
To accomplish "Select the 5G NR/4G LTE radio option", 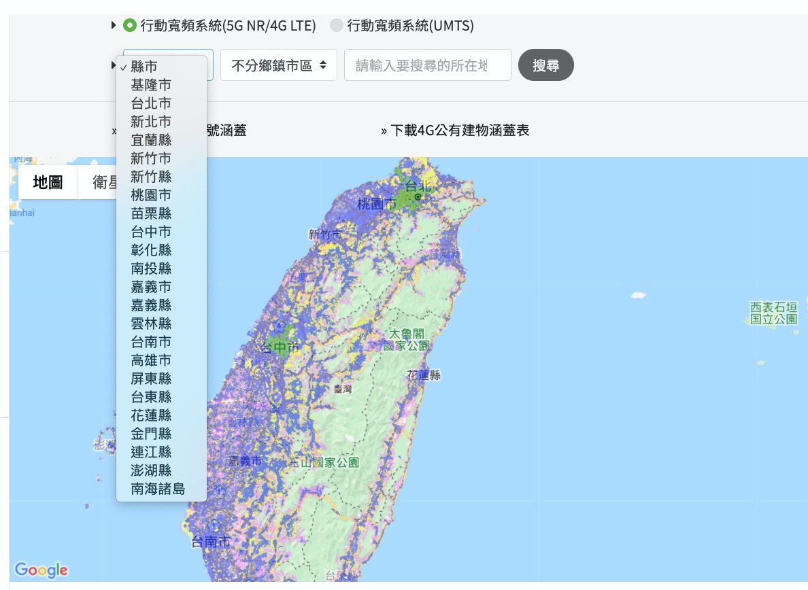I will pyautogui.click(x=129, y=25).
